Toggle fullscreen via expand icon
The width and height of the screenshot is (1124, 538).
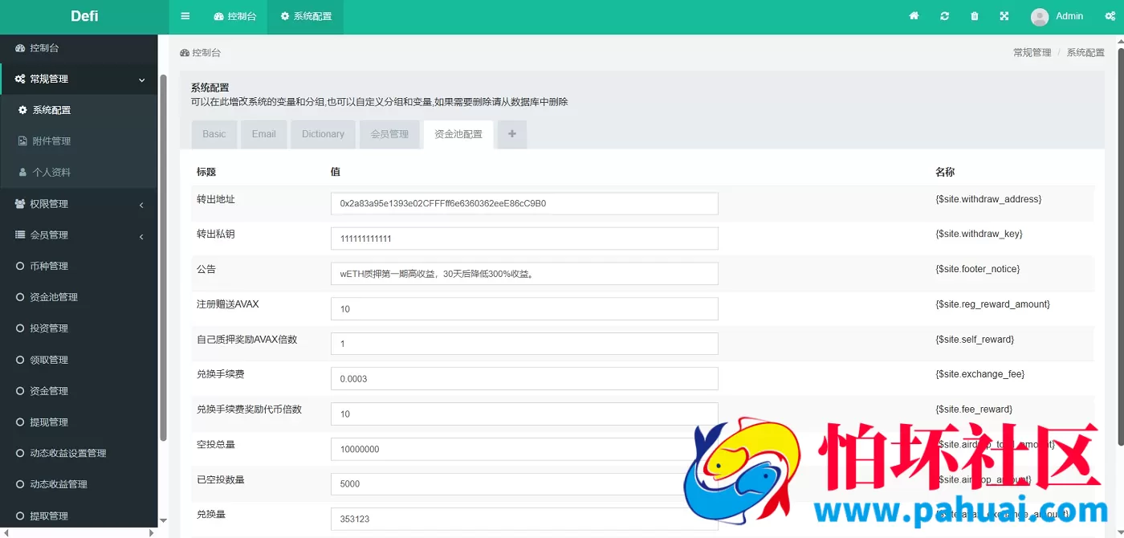pyautogui.click(x=1004, y=16)
